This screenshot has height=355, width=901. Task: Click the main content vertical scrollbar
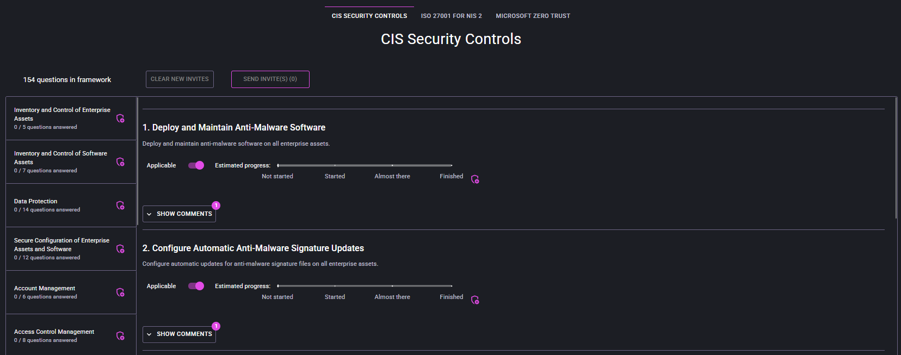[896, 158]
